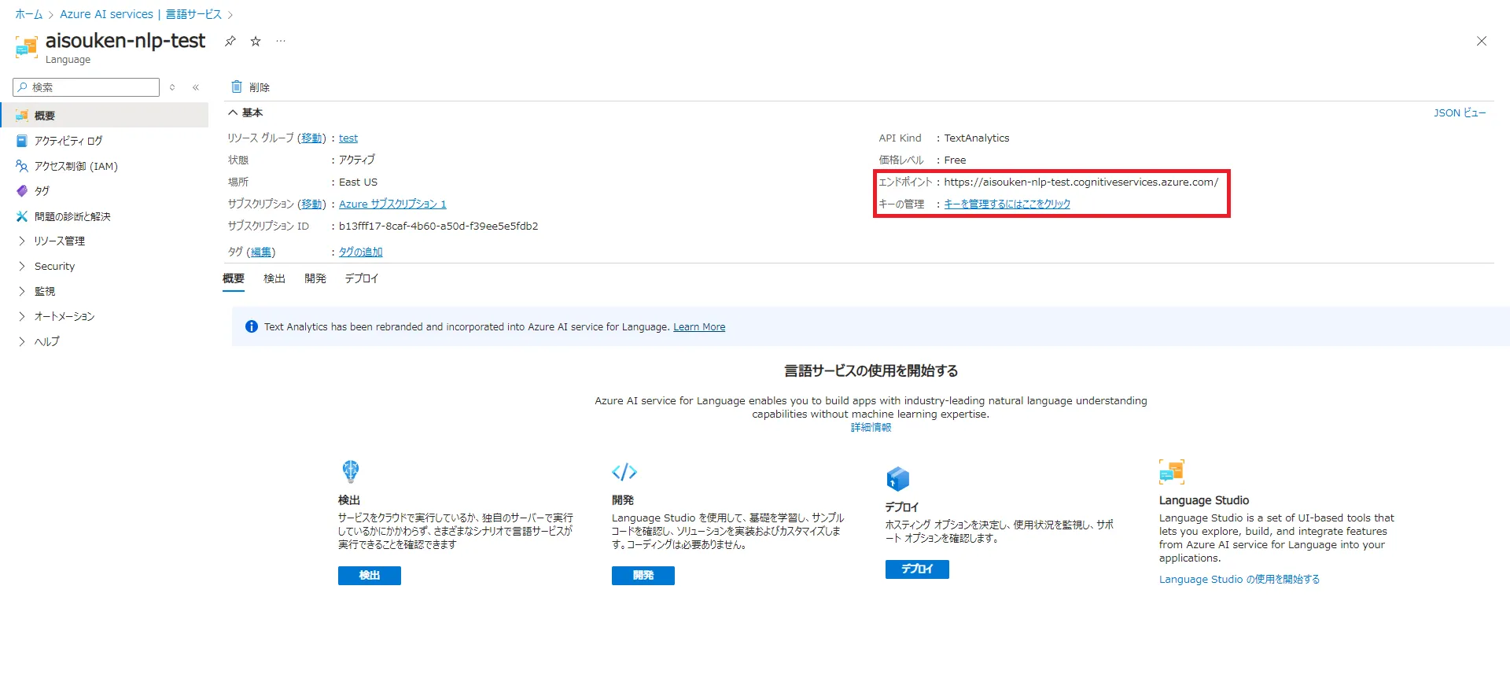Click the blue 開発 button

pyautogui.click(x=643, y=576)
